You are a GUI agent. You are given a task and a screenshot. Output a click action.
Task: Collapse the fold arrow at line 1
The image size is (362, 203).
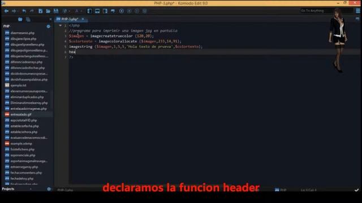point(61,25)
